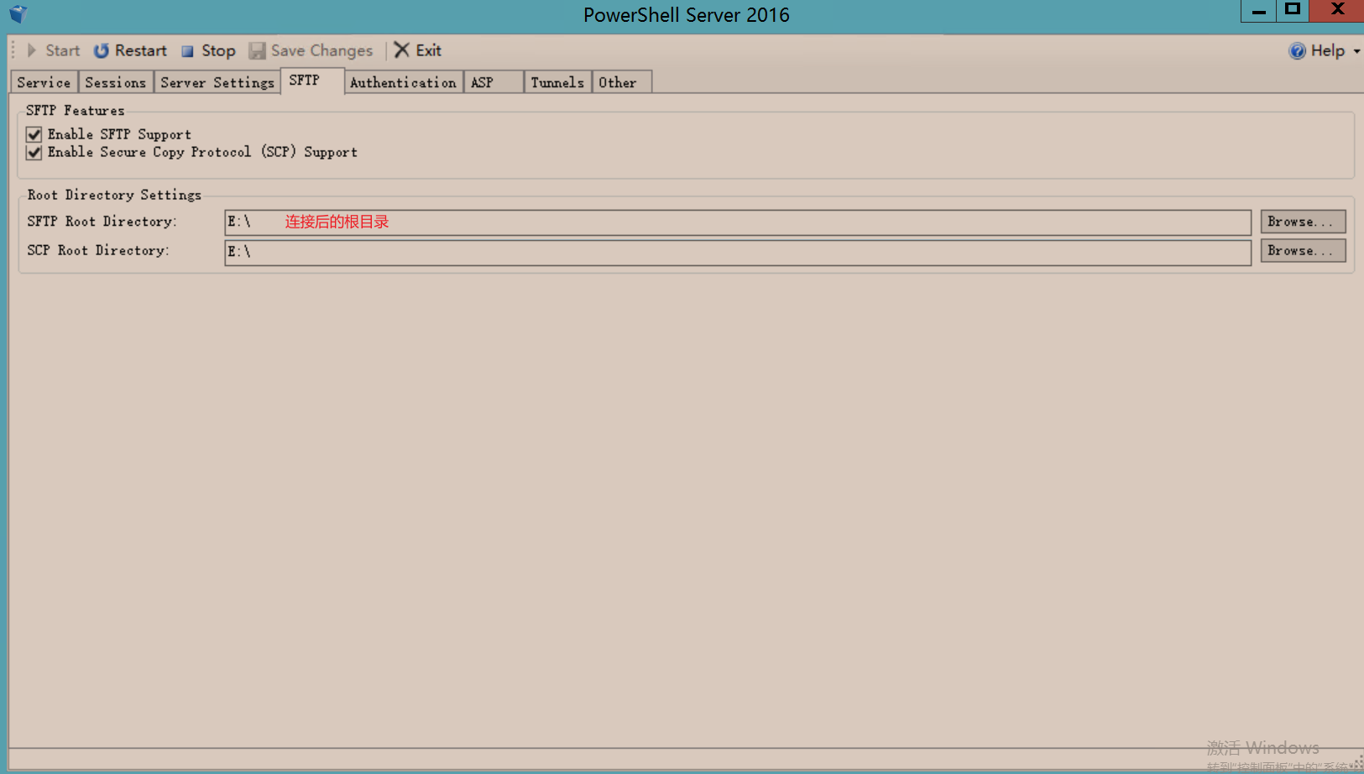Click the toolbar grip handle
The image size is (1364, 774).
[x=13, y=50]
